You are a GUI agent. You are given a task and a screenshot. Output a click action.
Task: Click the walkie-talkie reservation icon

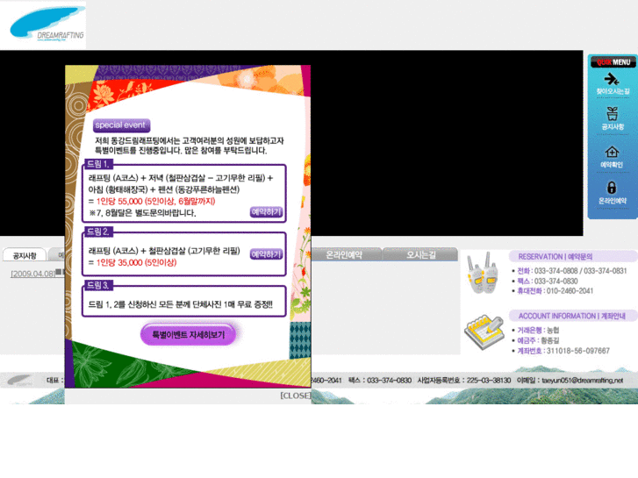point(483,273)
